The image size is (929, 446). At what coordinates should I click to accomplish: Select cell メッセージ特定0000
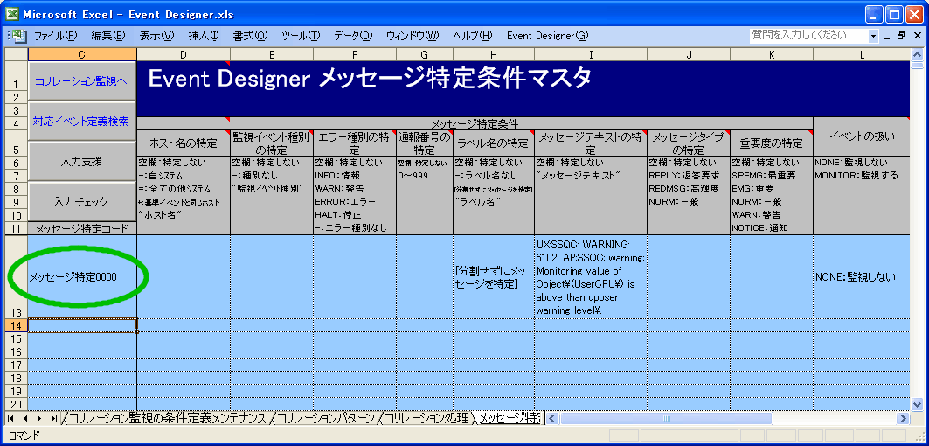pos(82,276)
